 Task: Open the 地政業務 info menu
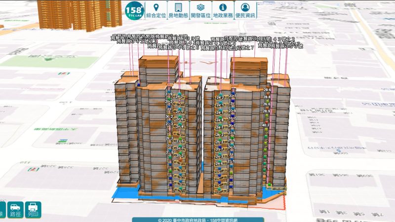point(222,10)
